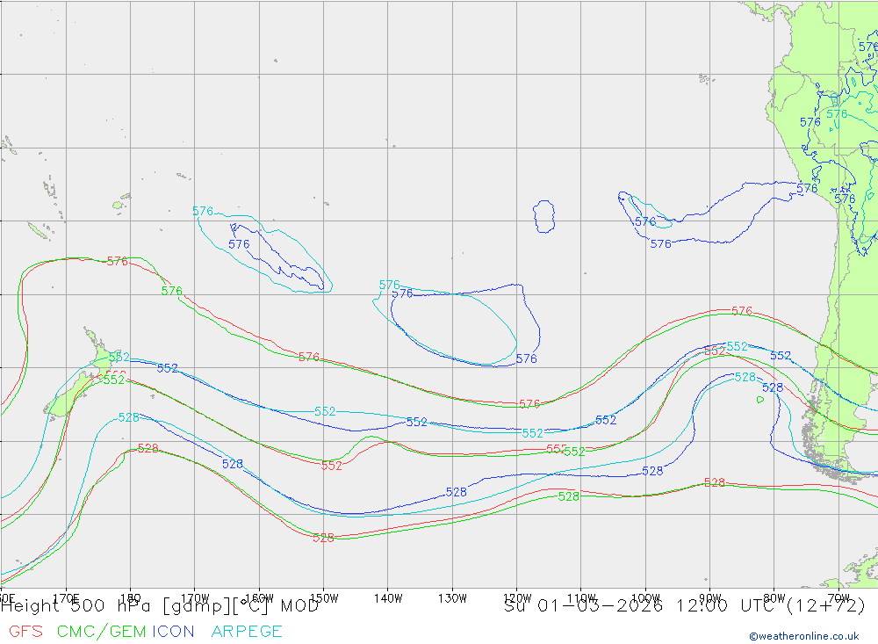
Task: Click the CMC/GEM legend label
Action: pyautogui.click(x=101, y=631)
